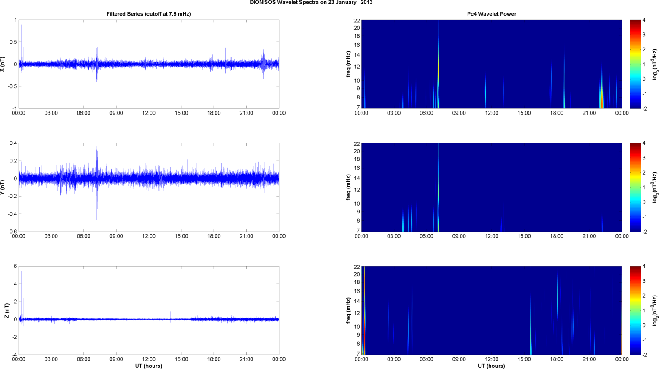Click the freq (mHz) label of middle wavelet
This screenshot has height=369, width=659.
point(348,187)
